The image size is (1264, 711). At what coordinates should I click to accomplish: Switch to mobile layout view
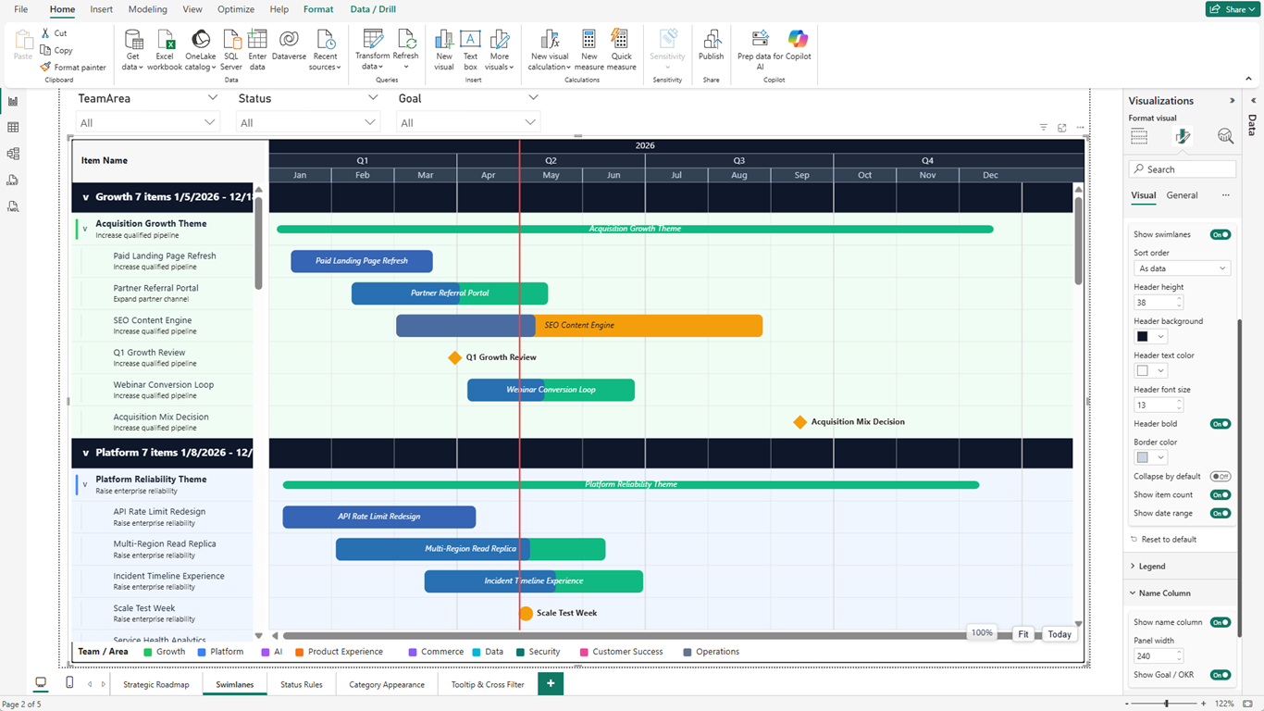click(69, 683)
